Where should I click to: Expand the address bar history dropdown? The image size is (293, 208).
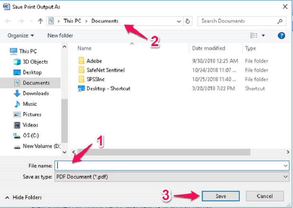tap(179, 21)
